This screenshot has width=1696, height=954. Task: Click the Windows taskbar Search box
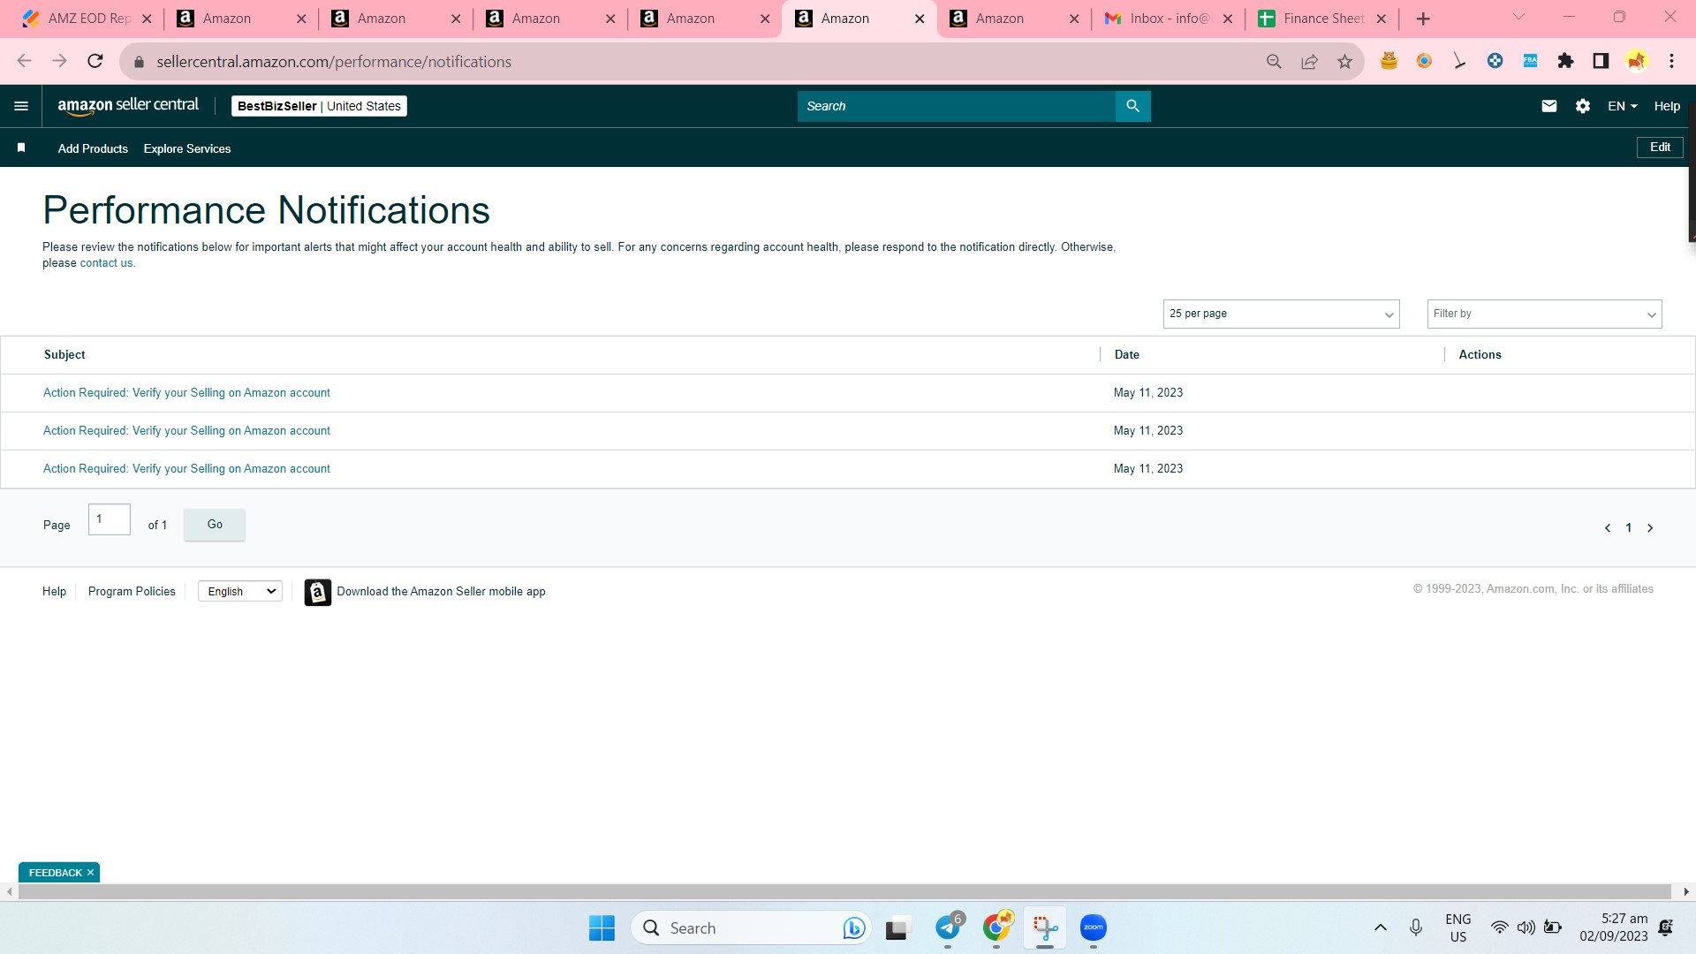click(751, 927)
